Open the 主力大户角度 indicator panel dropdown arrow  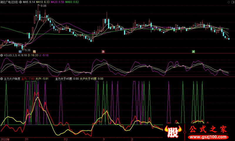2,79
